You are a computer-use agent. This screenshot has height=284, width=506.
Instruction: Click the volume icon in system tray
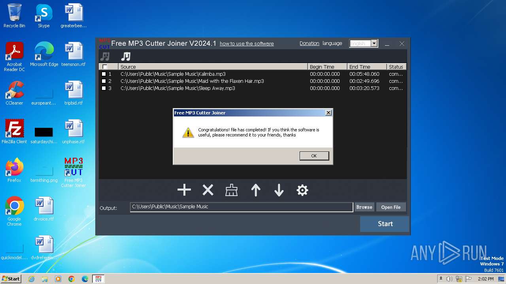coord(449,279)
